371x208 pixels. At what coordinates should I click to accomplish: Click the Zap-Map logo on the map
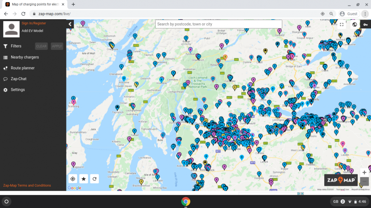(341, 180)
